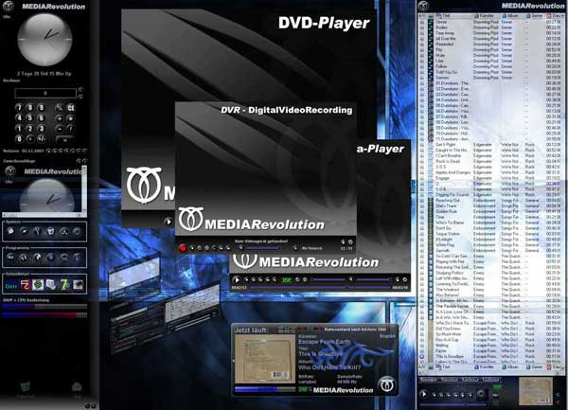568x410 pixels.
Task: Click into the calculator display field
Action: [x=45, y=94]
